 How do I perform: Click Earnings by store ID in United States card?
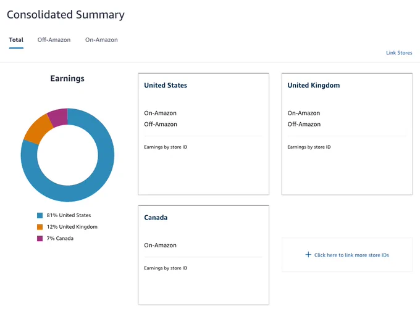pos(166,147)
